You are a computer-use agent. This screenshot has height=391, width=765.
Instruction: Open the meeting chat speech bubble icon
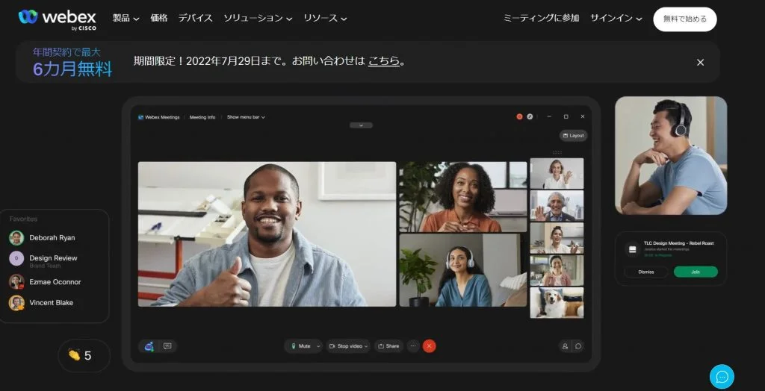[x=578, y=346]
